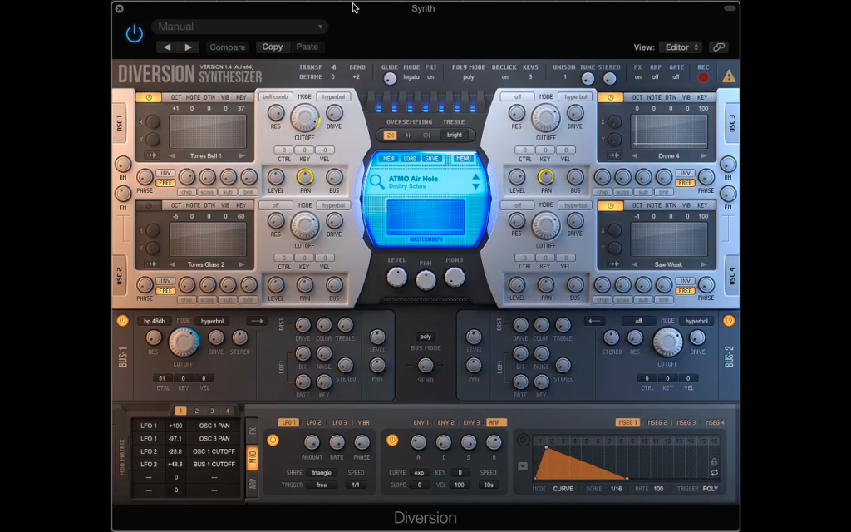This screenshot has height=532, width=851.
Task: Click the red REC button
Action: [x=703, y=77]
